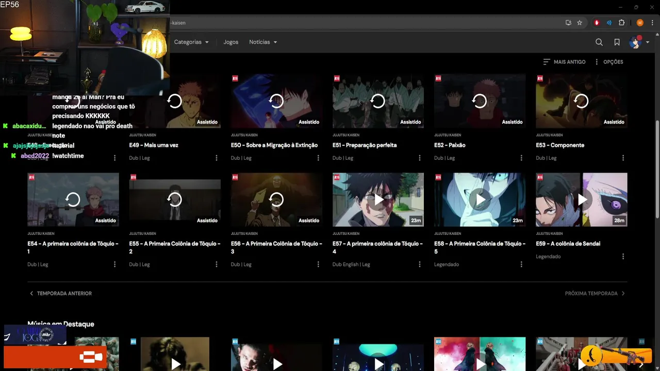Click the 28m duration badge on E59
Screen dimensions: 660x371
619,221
